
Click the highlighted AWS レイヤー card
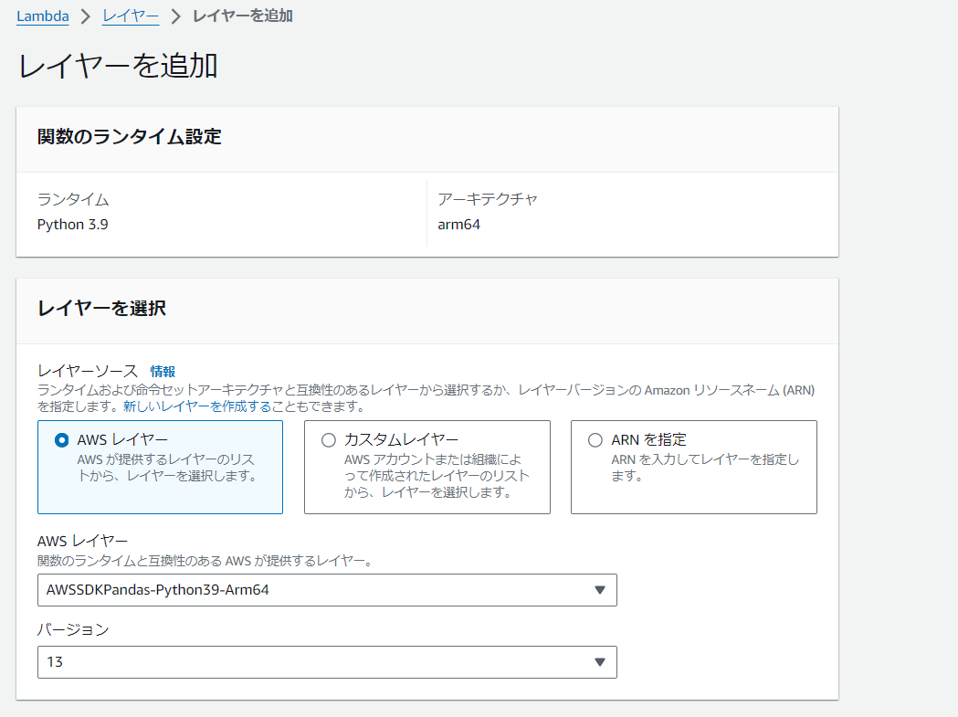pos(160,467)
